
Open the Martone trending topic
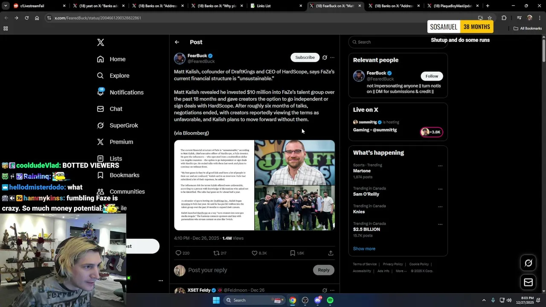362,171
